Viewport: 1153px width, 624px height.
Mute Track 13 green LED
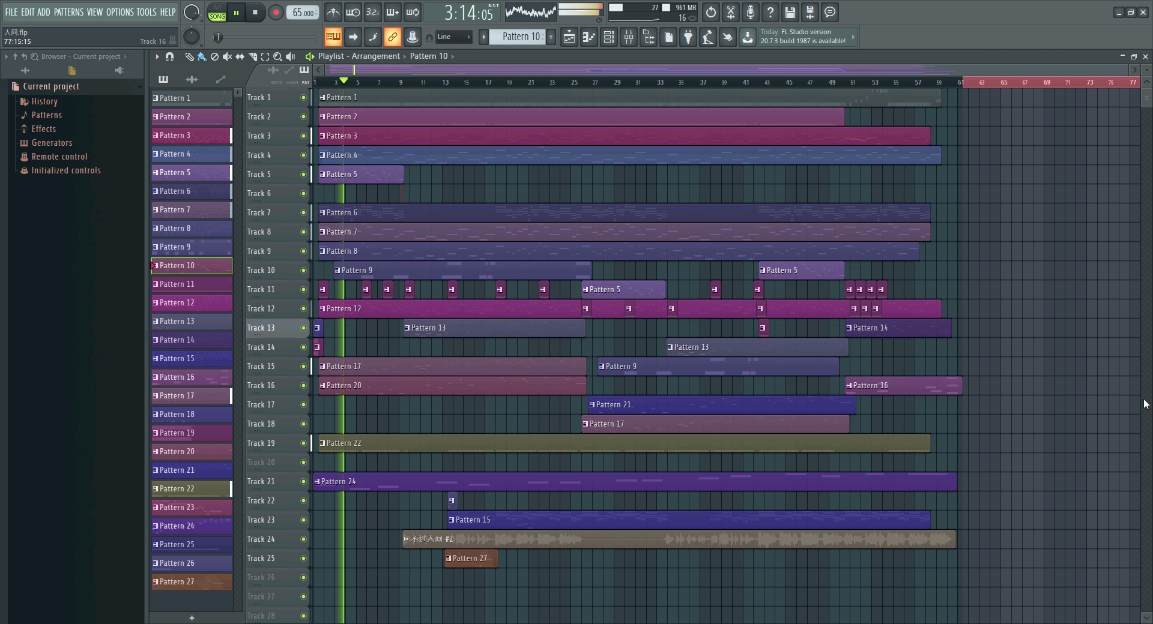tap(303, 328)
